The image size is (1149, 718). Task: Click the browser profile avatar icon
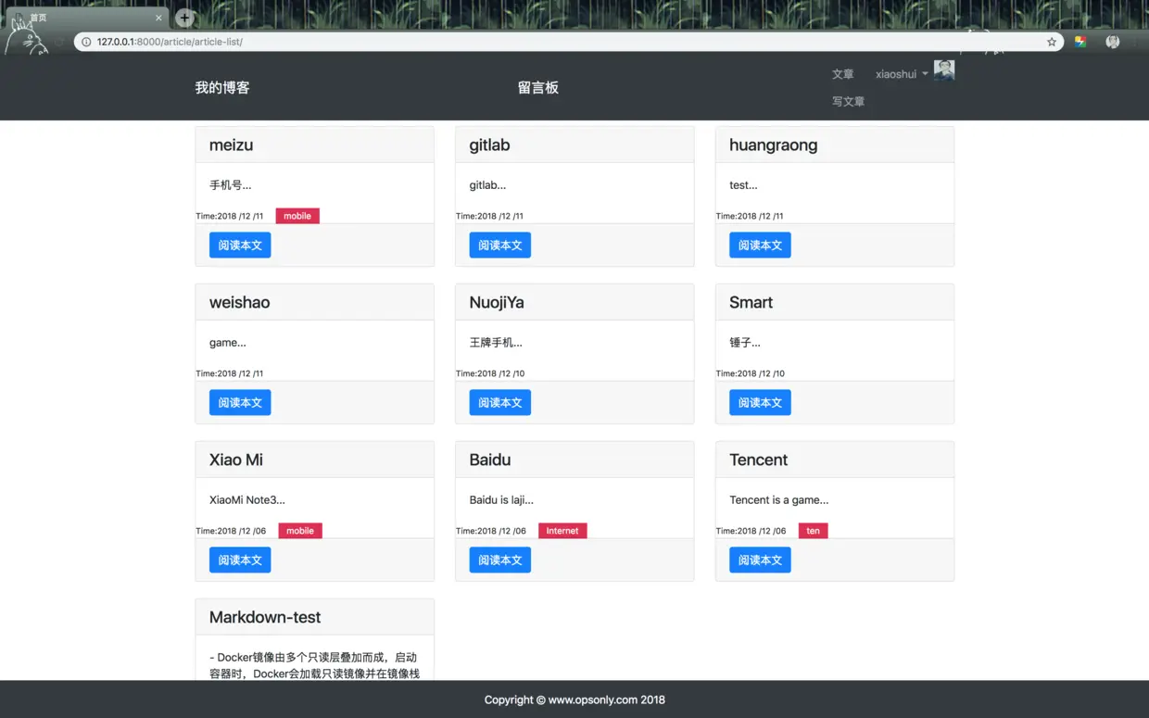pos(1113,42)
